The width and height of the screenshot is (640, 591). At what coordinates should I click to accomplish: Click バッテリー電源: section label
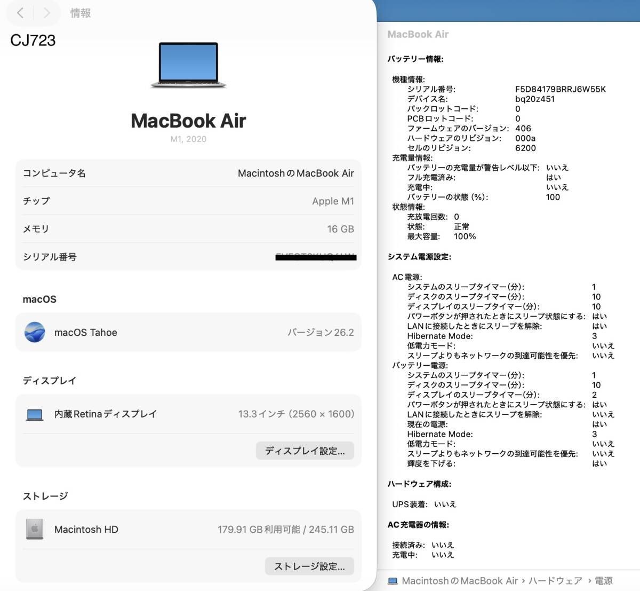tap(420, 365)
